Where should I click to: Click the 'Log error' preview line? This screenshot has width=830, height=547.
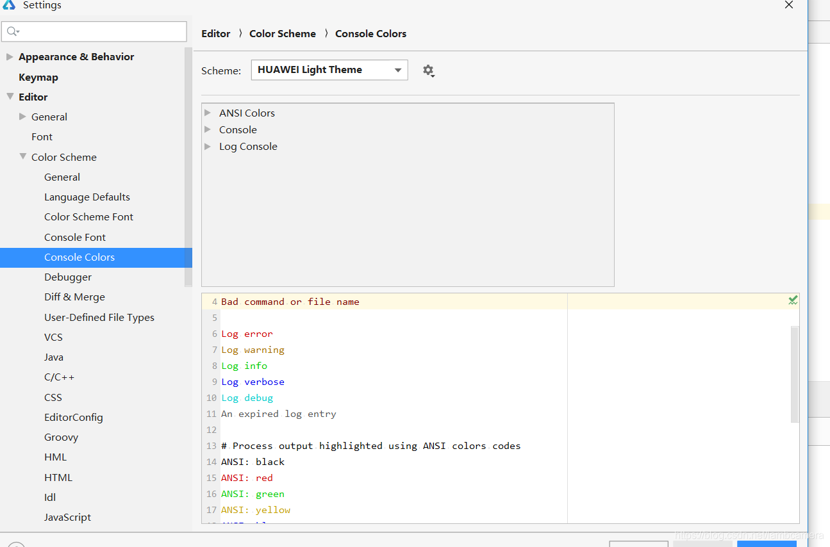tap(247, 334)
